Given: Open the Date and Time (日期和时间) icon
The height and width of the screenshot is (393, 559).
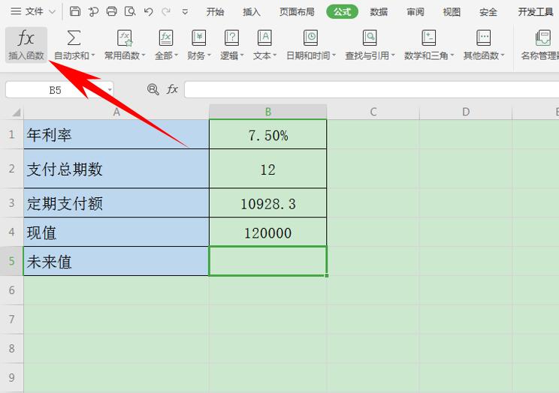Looking at the screenshot, I should pos(310,37).
